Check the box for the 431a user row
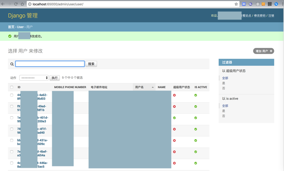The height and width of the screenshot is (171, 284). click(12, 140)
